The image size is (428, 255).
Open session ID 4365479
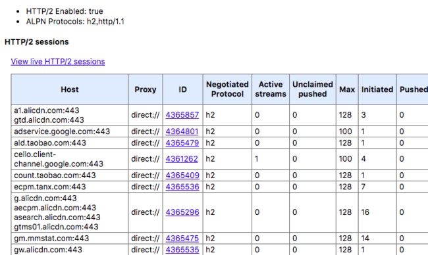click(x=182, y=143)
